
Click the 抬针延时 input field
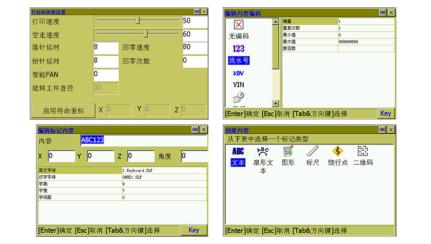(106, 62)
